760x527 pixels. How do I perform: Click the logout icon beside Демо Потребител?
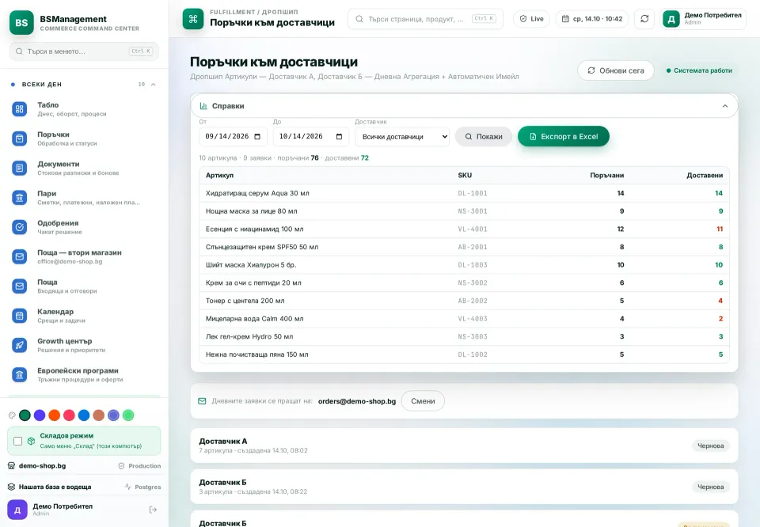153,510
